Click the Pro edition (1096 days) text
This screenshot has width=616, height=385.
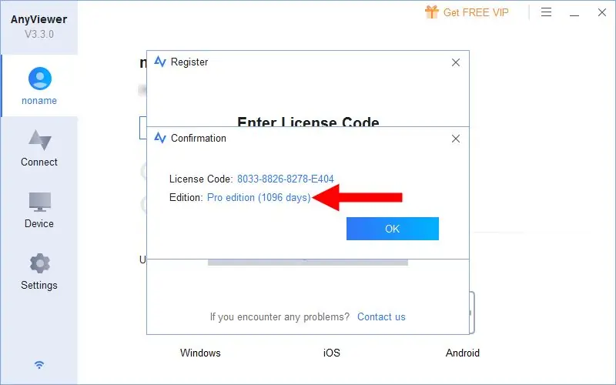coord(259,197)
